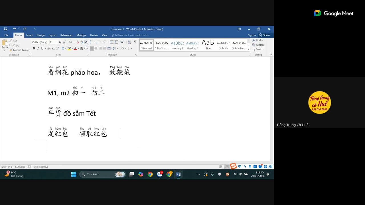
Task: Click Sign in link
Action: (x=252, y=35)
